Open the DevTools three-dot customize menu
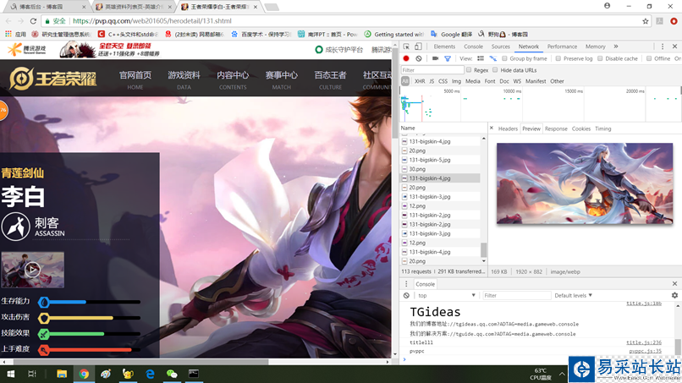 (x=663, y=47)
